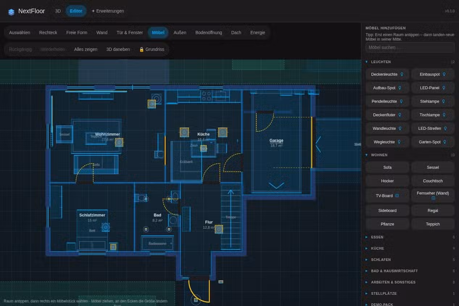Expand the Stellplätze category
The image size is (459, 306).
(410, 293)
